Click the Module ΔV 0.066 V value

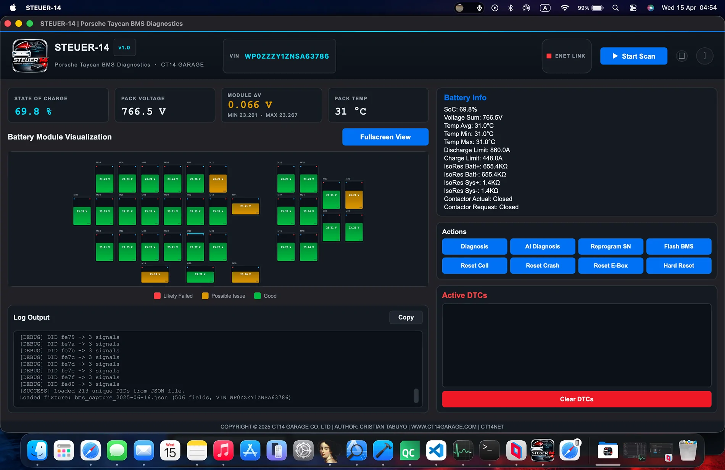[x=250, y=104]
